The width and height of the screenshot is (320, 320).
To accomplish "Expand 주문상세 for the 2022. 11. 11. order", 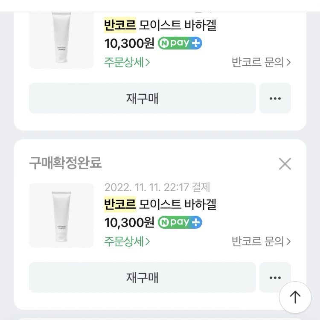I will [x=127, y=241].
